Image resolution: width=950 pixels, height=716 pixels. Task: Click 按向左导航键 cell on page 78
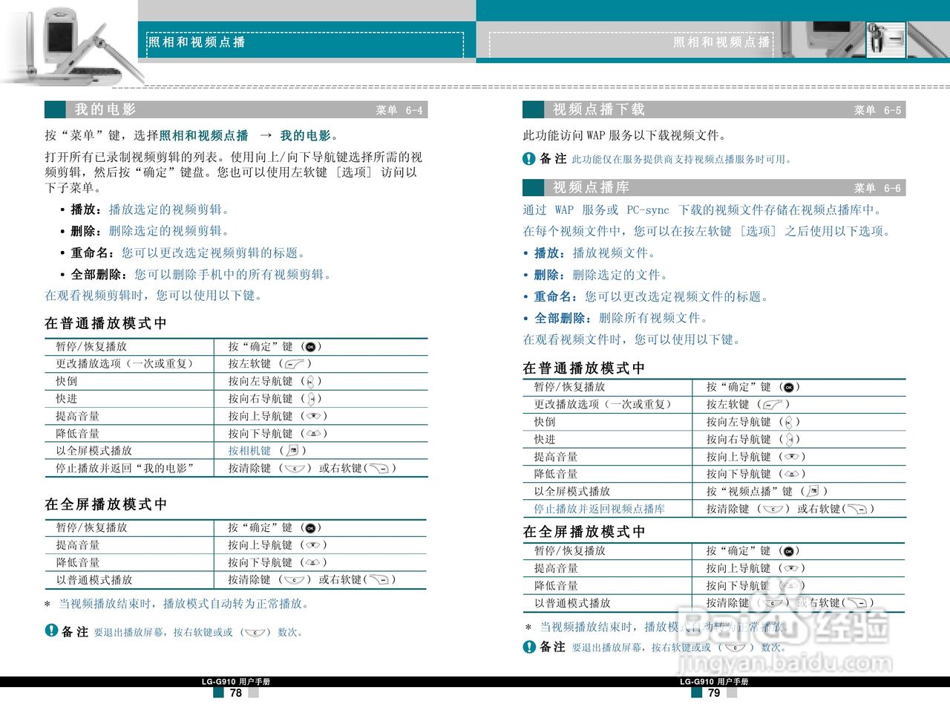261,381
